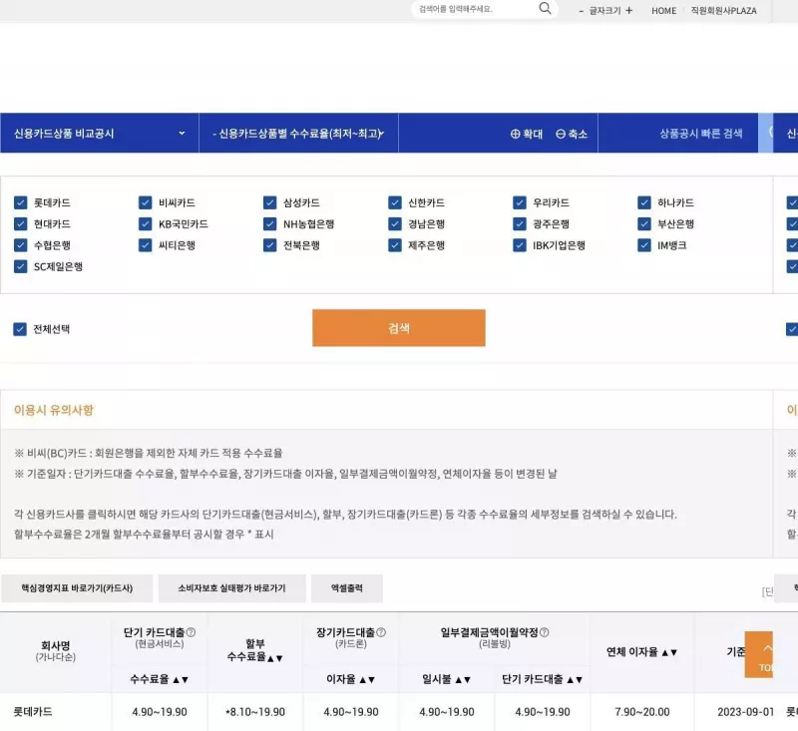The height and width of the screenshot is (731, 798).
Task: Toggle NH농협은행 checkbox
Action: pyautogui.click(x=269, y=224)
